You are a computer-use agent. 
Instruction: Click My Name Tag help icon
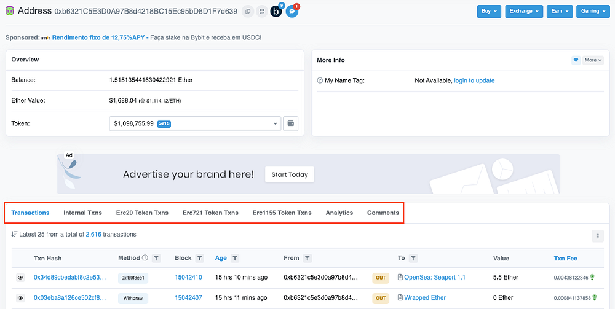coord(320,80)
